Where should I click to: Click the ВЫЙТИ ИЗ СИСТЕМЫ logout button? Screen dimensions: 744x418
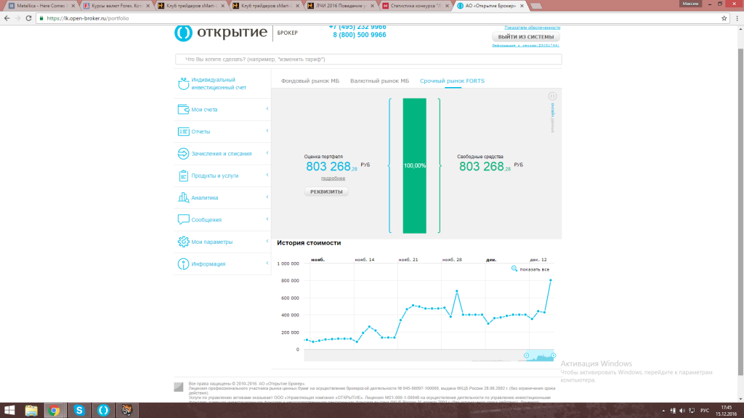point(526,36)
